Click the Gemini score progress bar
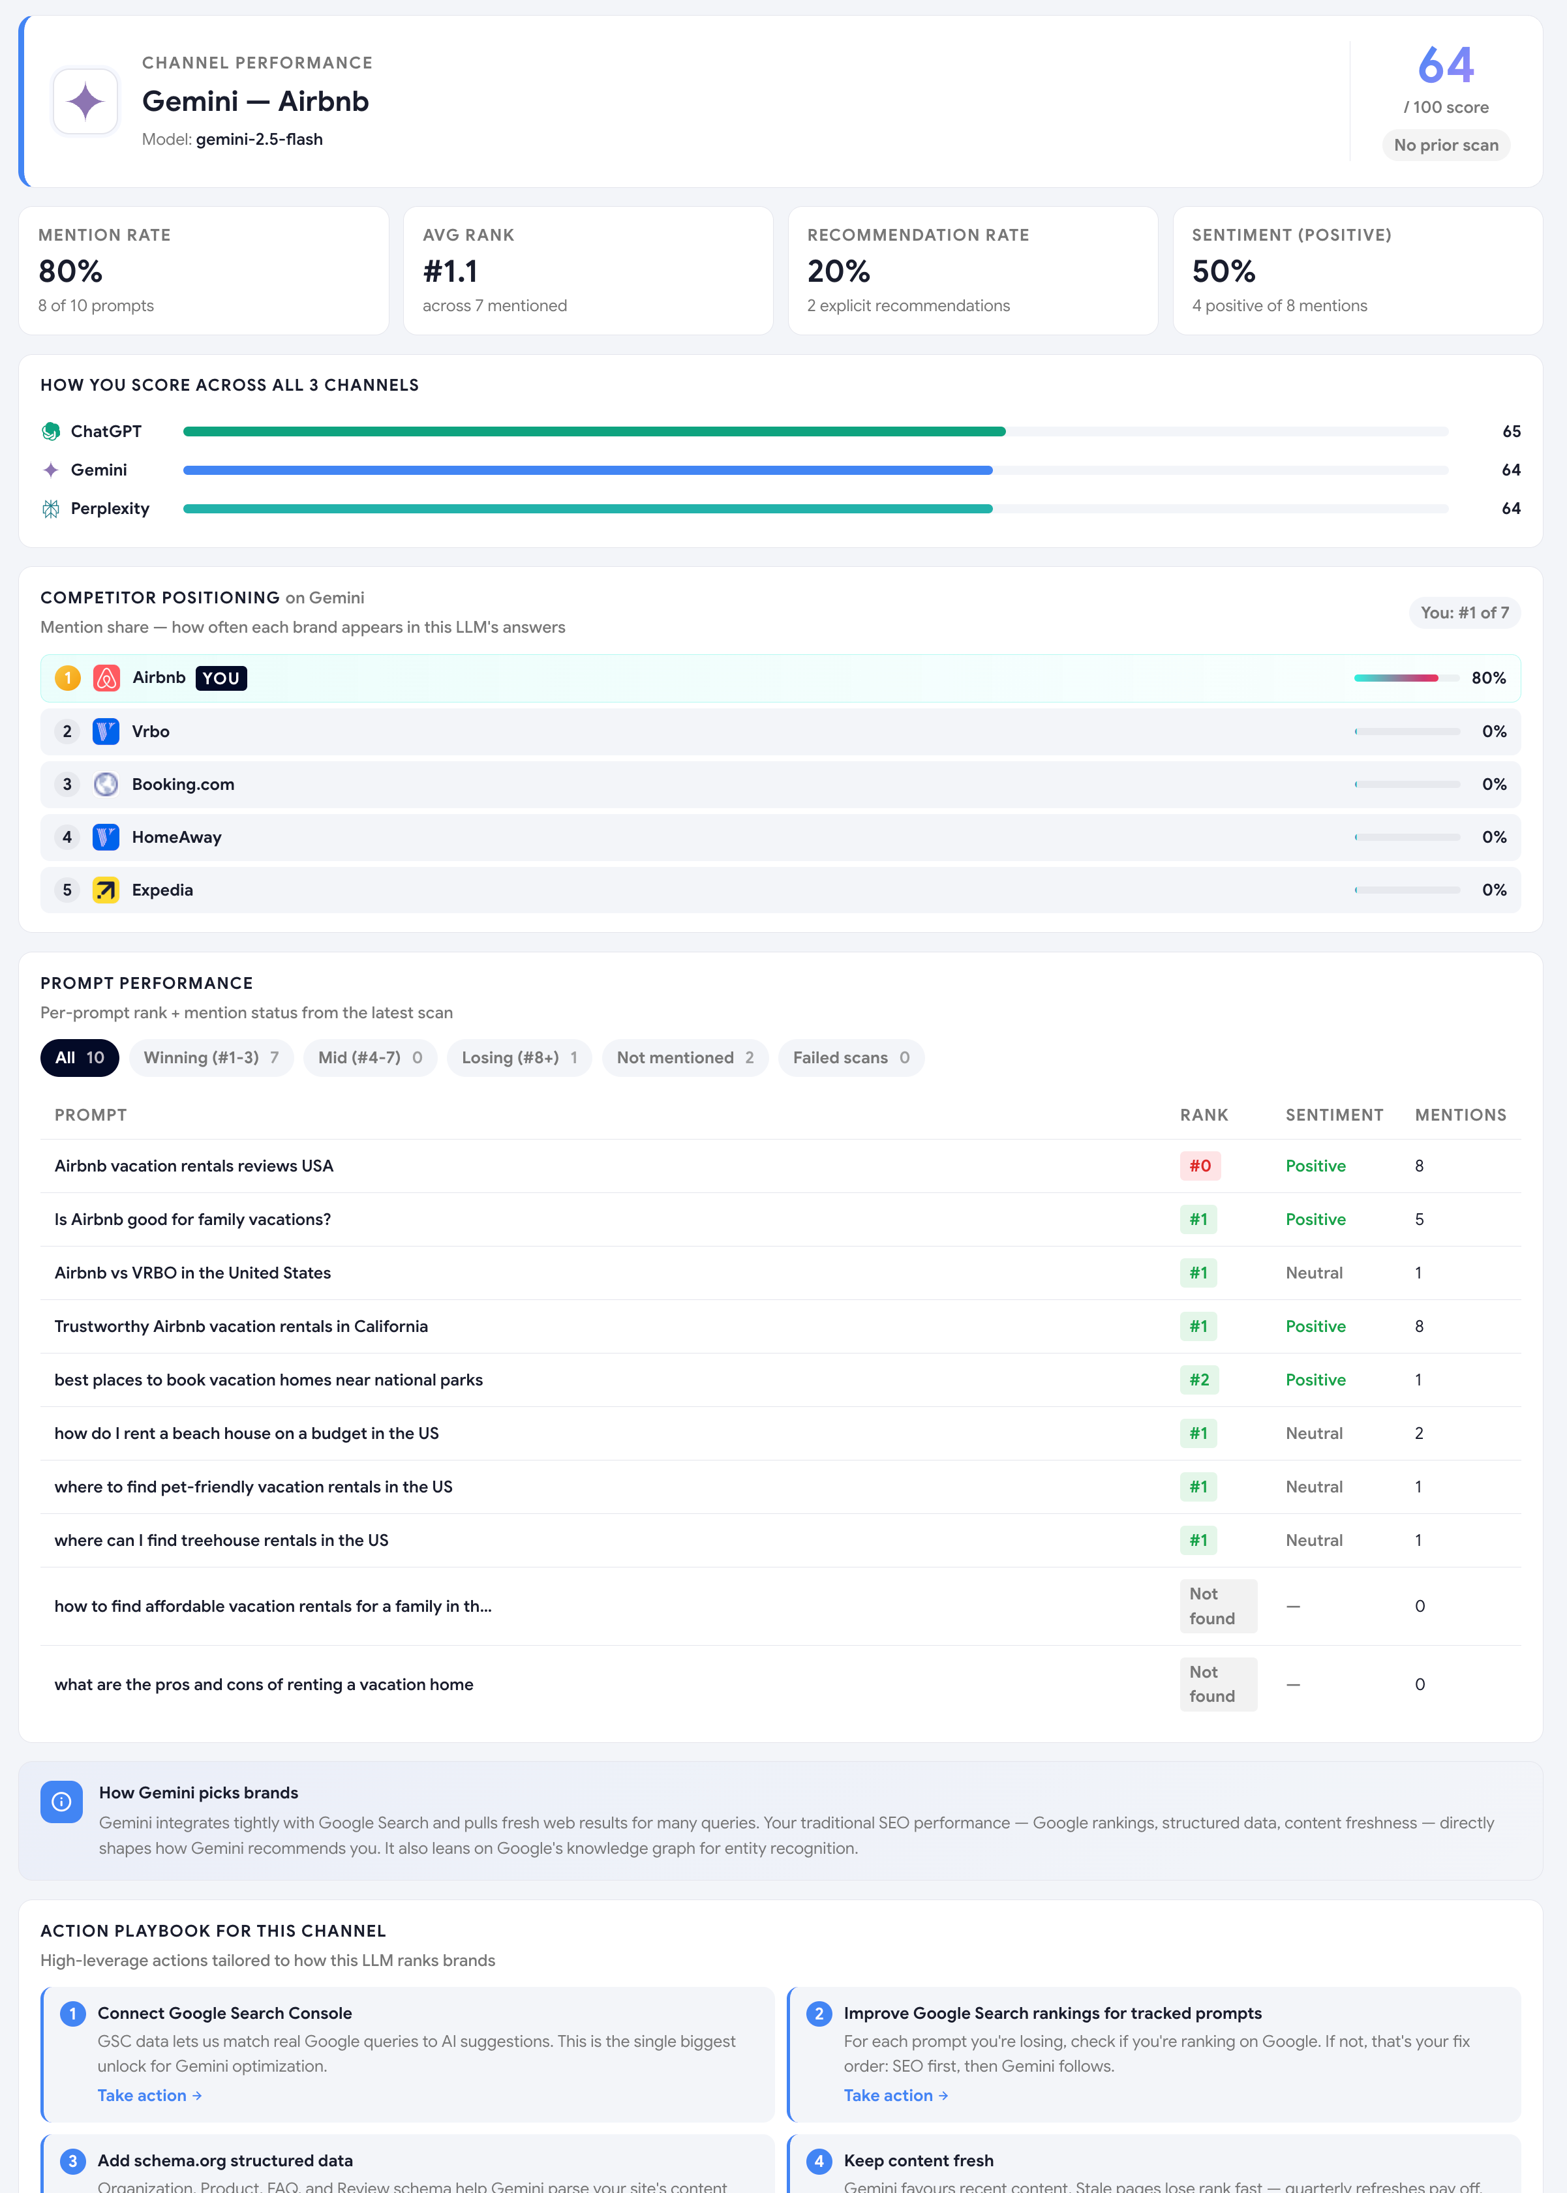This screenshot has width=1567, height=2193. (x=815, y=470)
